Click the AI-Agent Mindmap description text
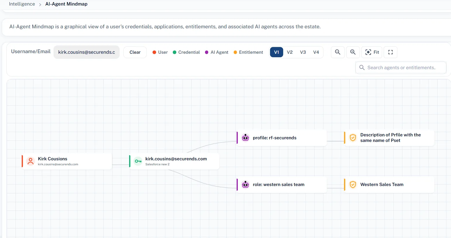This screenshot has height=238, width=451. click(165, 27)
